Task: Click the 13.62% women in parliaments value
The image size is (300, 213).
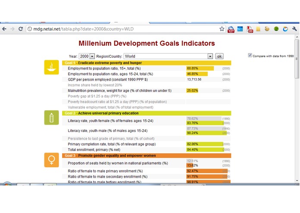Action: coord(193,165)
